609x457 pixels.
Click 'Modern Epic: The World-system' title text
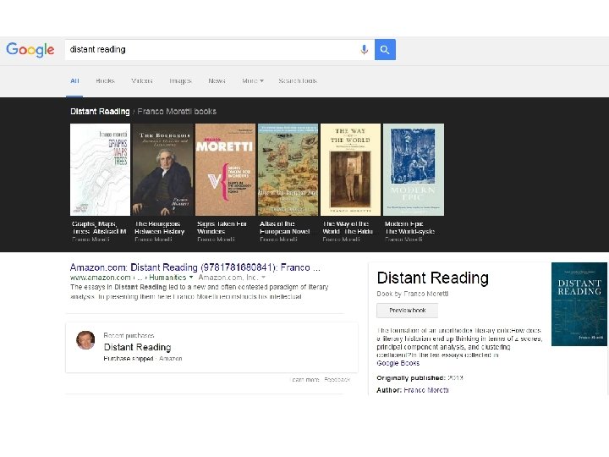point(409,228)
